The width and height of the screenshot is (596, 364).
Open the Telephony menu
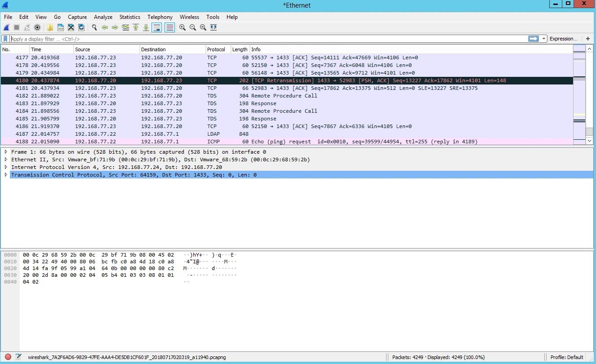point(160,17)
